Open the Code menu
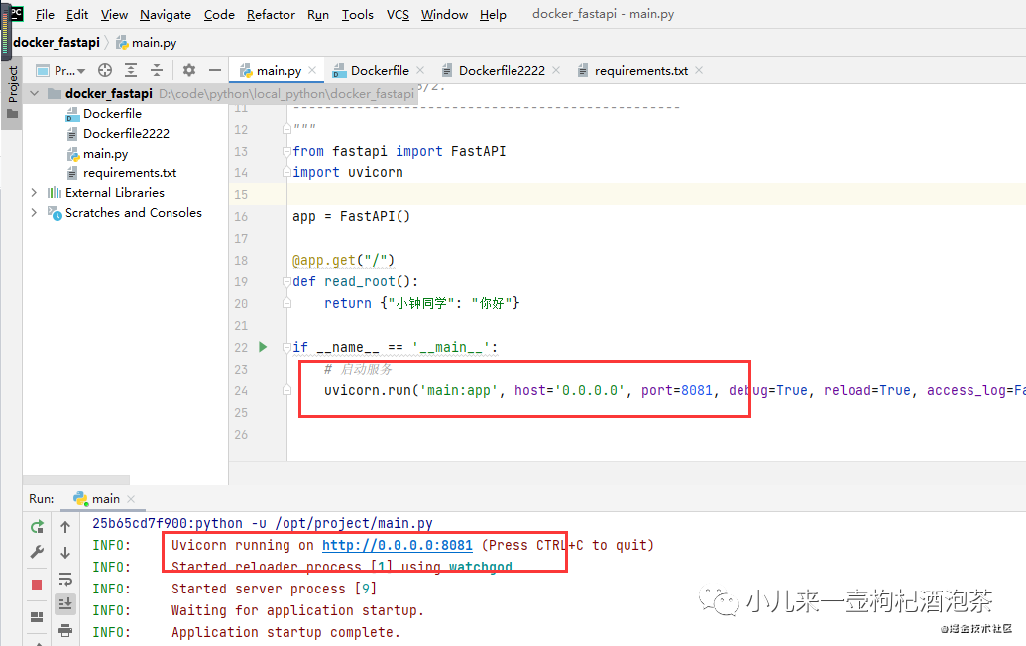 (219, 15)
